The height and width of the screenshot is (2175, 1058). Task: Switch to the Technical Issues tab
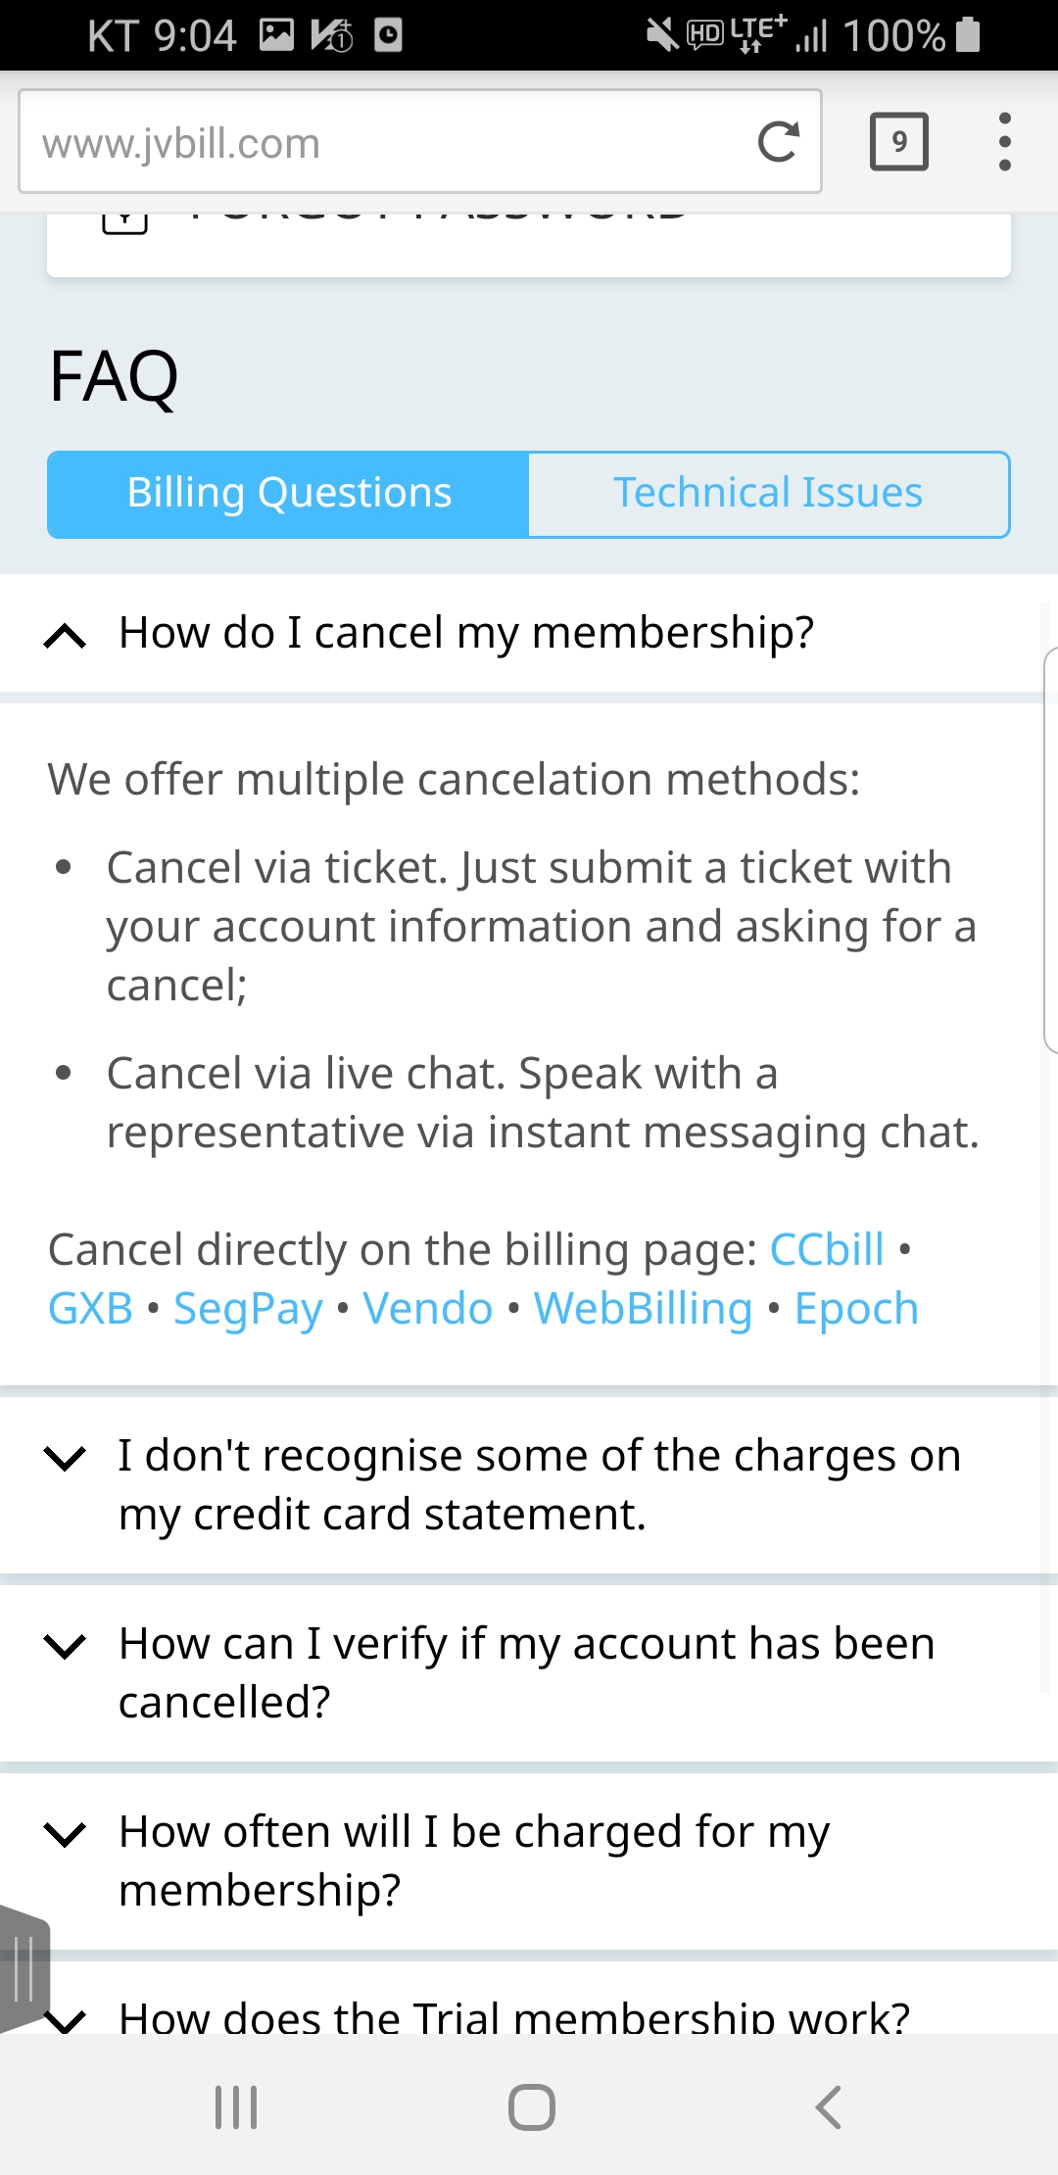click(769, 494)
